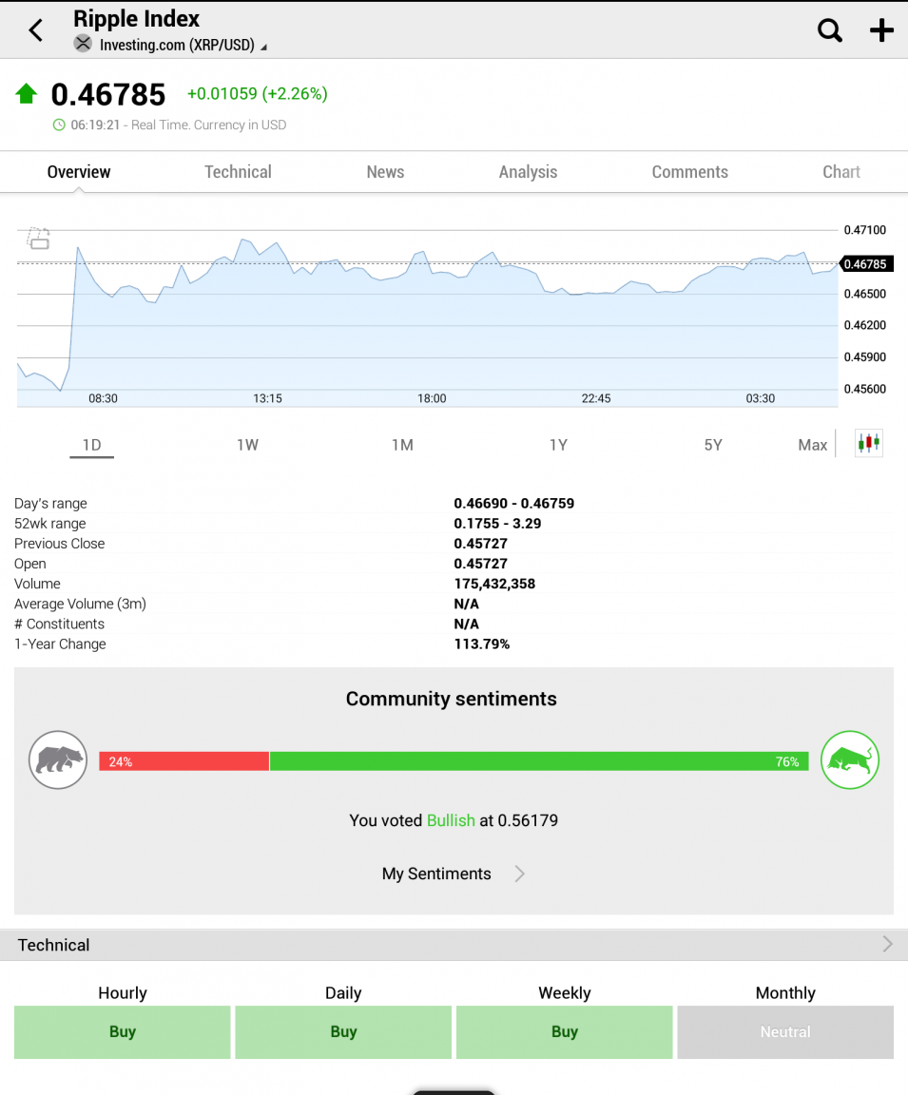Image resolution: width=908 pixels, height=1095 pixels.
Task: Select the 1M chart timeframe
Action: click(402, 445)
